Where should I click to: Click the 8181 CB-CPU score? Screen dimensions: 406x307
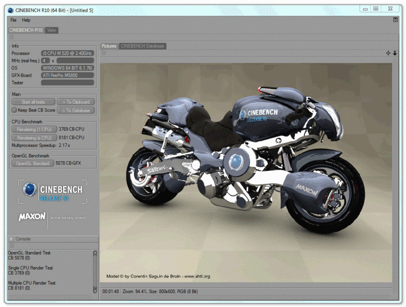(72, 138)
